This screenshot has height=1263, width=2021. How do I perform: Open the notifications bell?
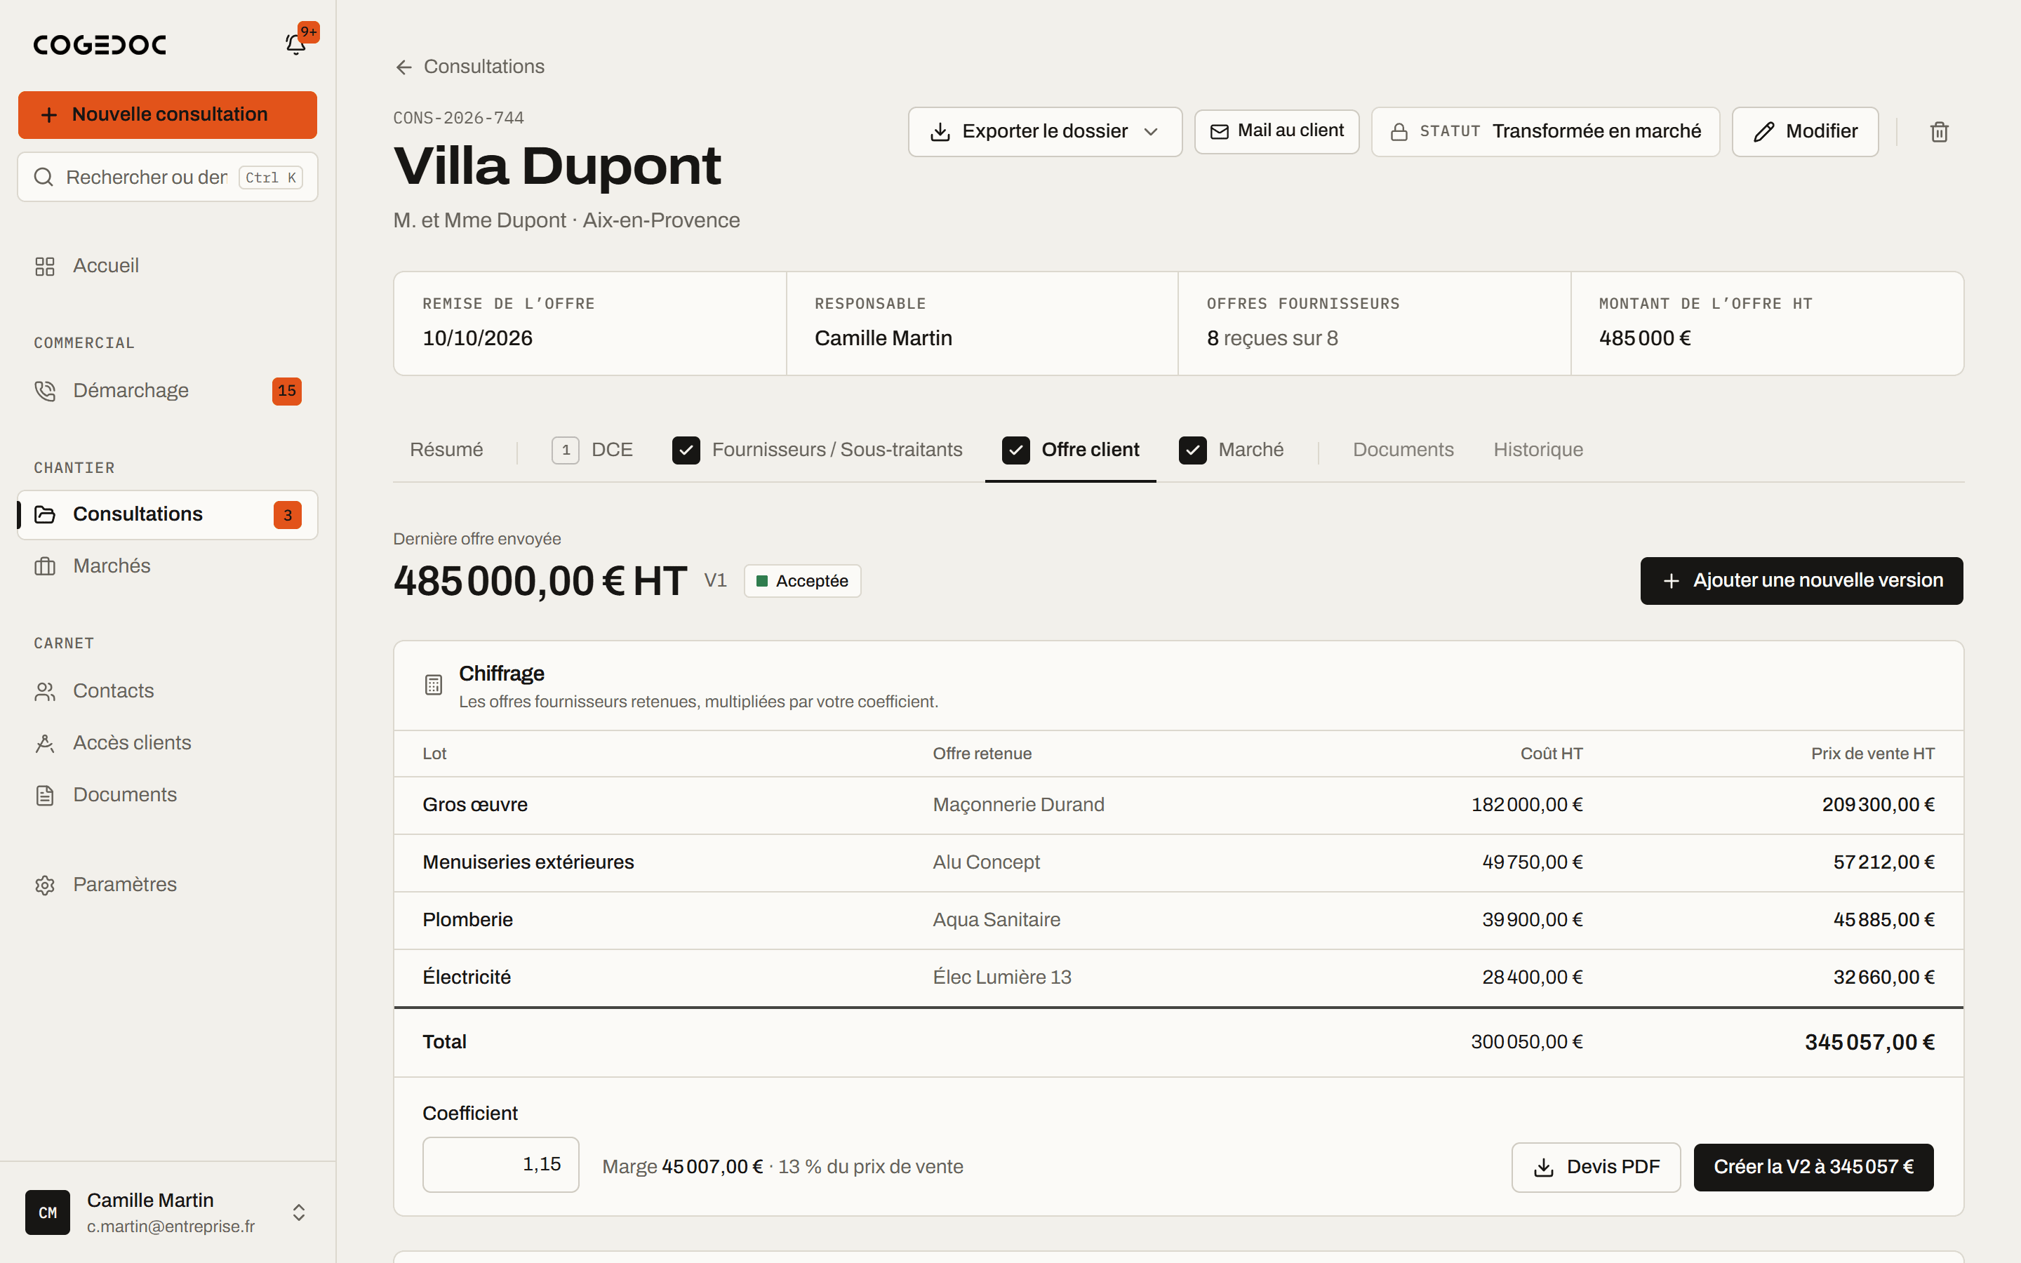[295, 44]
